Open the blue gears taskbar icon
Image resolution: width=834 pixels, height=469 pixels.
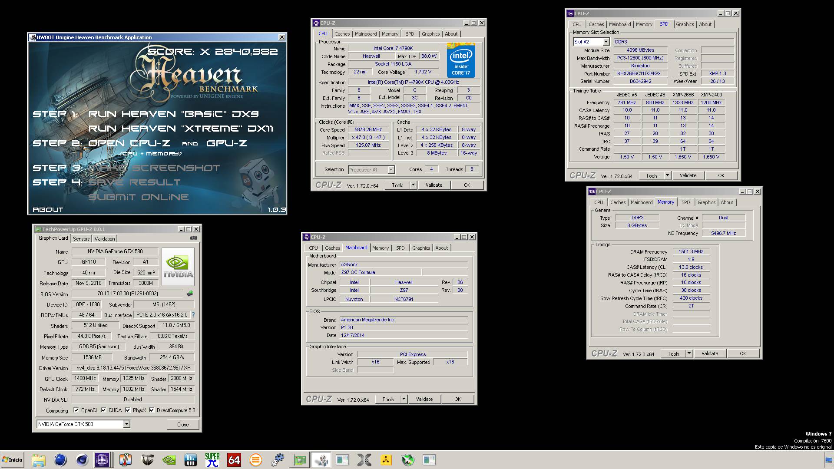278,460
